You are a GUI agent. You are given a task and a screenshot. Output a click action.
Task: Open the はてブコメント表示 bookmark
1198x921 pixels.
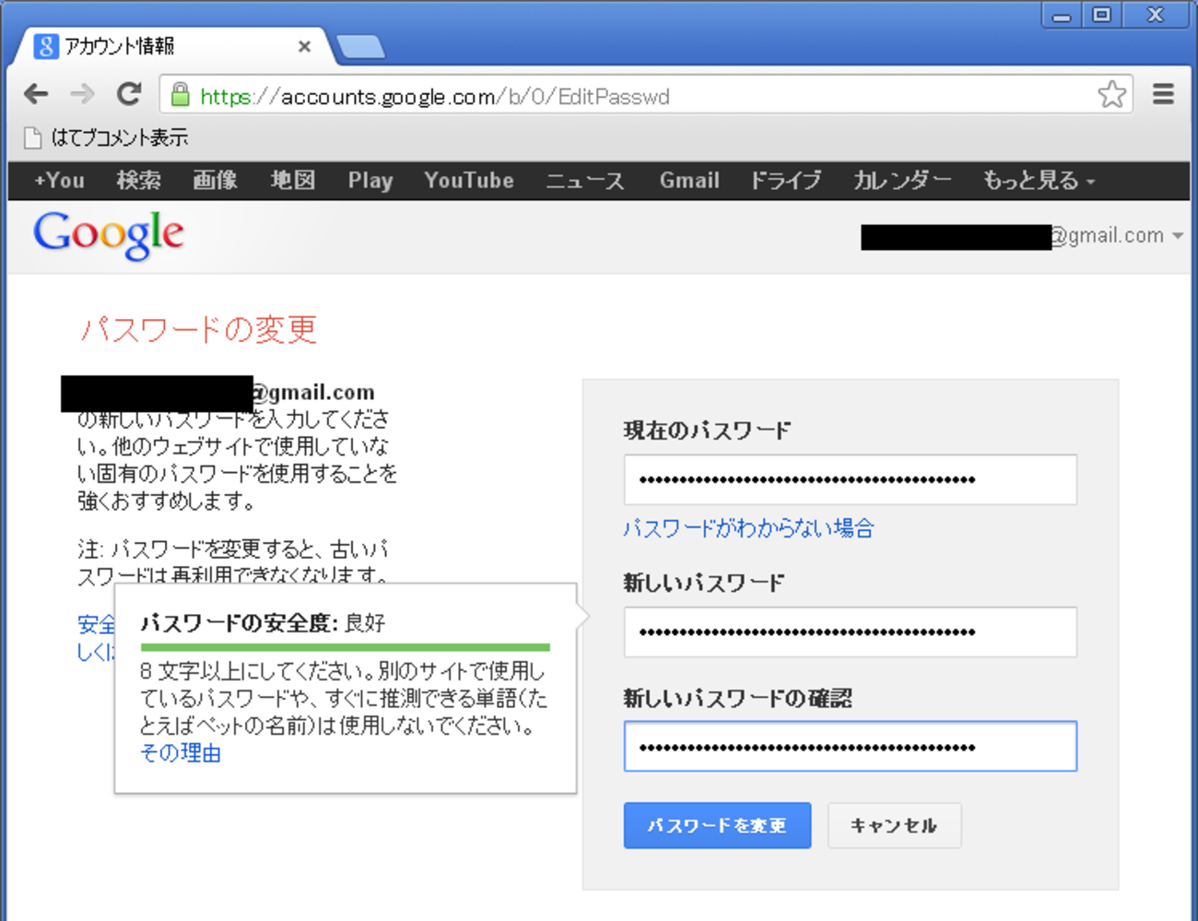pyautogui.click(x=106, y=138)
